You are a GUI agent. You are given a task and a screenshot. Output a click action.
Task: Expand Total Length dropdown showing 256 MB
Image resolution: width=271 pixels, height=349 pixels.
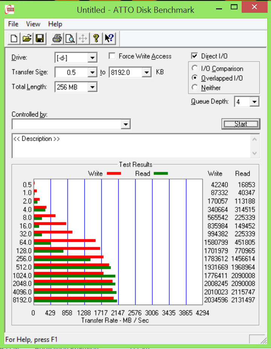pyautogui.click(x=93, y=87)
